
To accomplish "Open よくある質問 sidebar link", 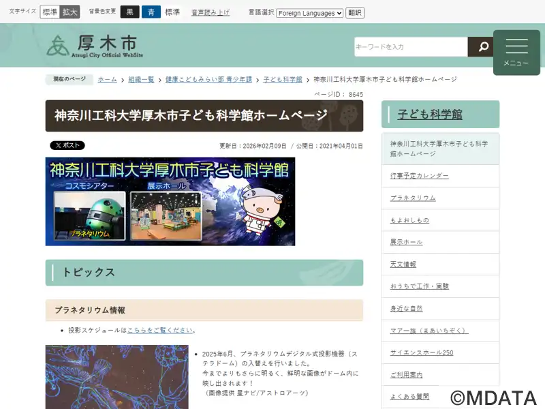I will [409, 397].
